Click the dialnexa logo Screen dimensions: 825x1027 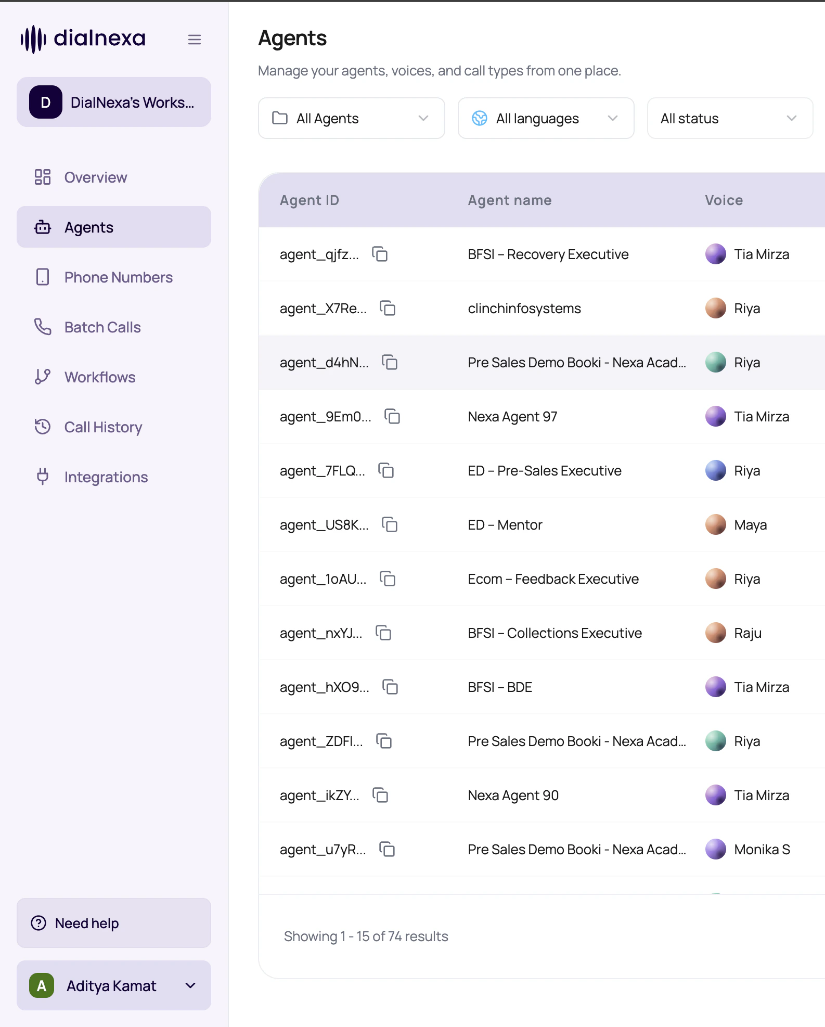click(x=83, y=39)
